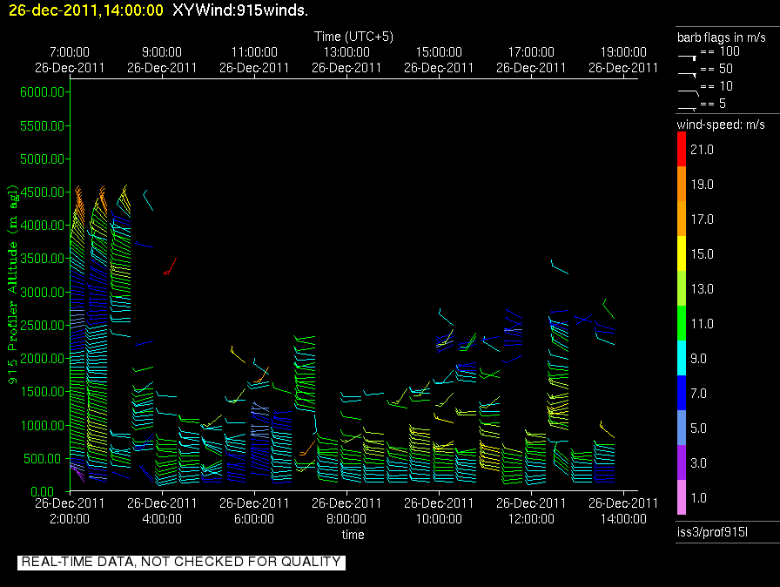
Task: Click the purple 3.0 wind-speed swatch
Action: 681,462
